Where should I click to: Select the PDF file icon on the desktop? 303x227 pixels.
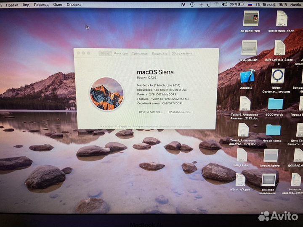pyautogui.click(x=240, y=180)
